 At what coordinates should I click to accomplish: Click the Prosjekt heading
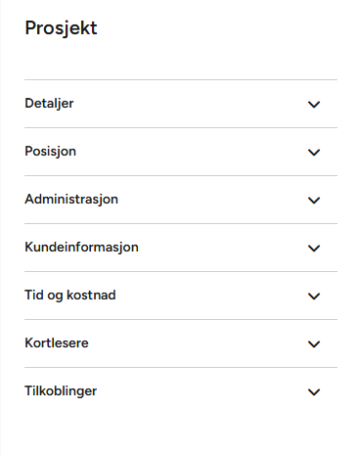coord(61,28)
